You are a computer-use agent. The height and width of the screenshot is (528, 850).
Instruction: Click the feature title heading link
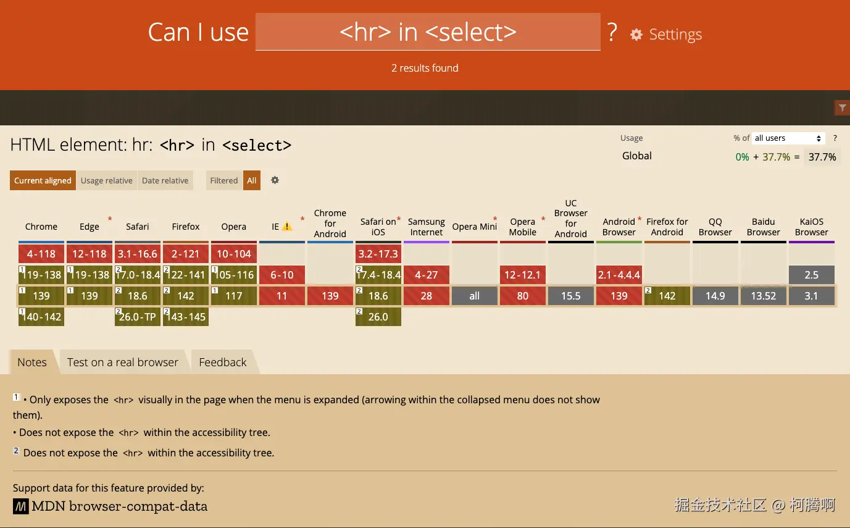pos(151,145)
